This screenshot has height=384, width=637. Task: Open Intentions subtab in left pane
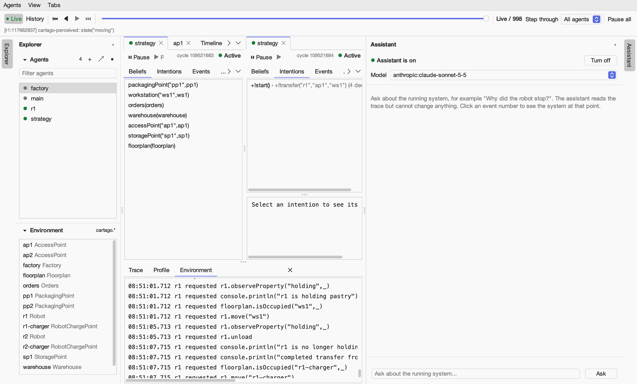(x=169, y=72)
